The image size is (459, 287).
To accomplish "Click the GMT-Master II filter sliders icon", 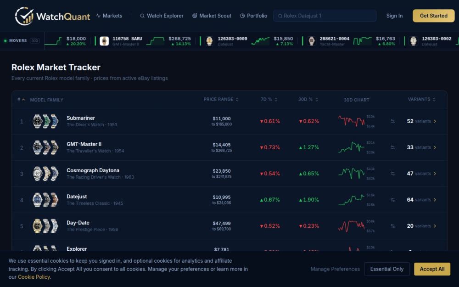I will [x=392, y=147].
